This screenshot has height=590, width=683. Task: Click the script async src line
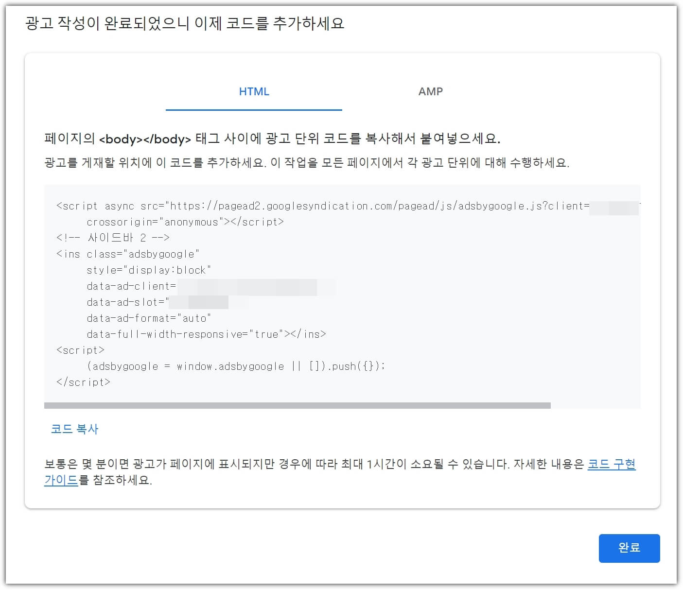[x=321, y=206]
